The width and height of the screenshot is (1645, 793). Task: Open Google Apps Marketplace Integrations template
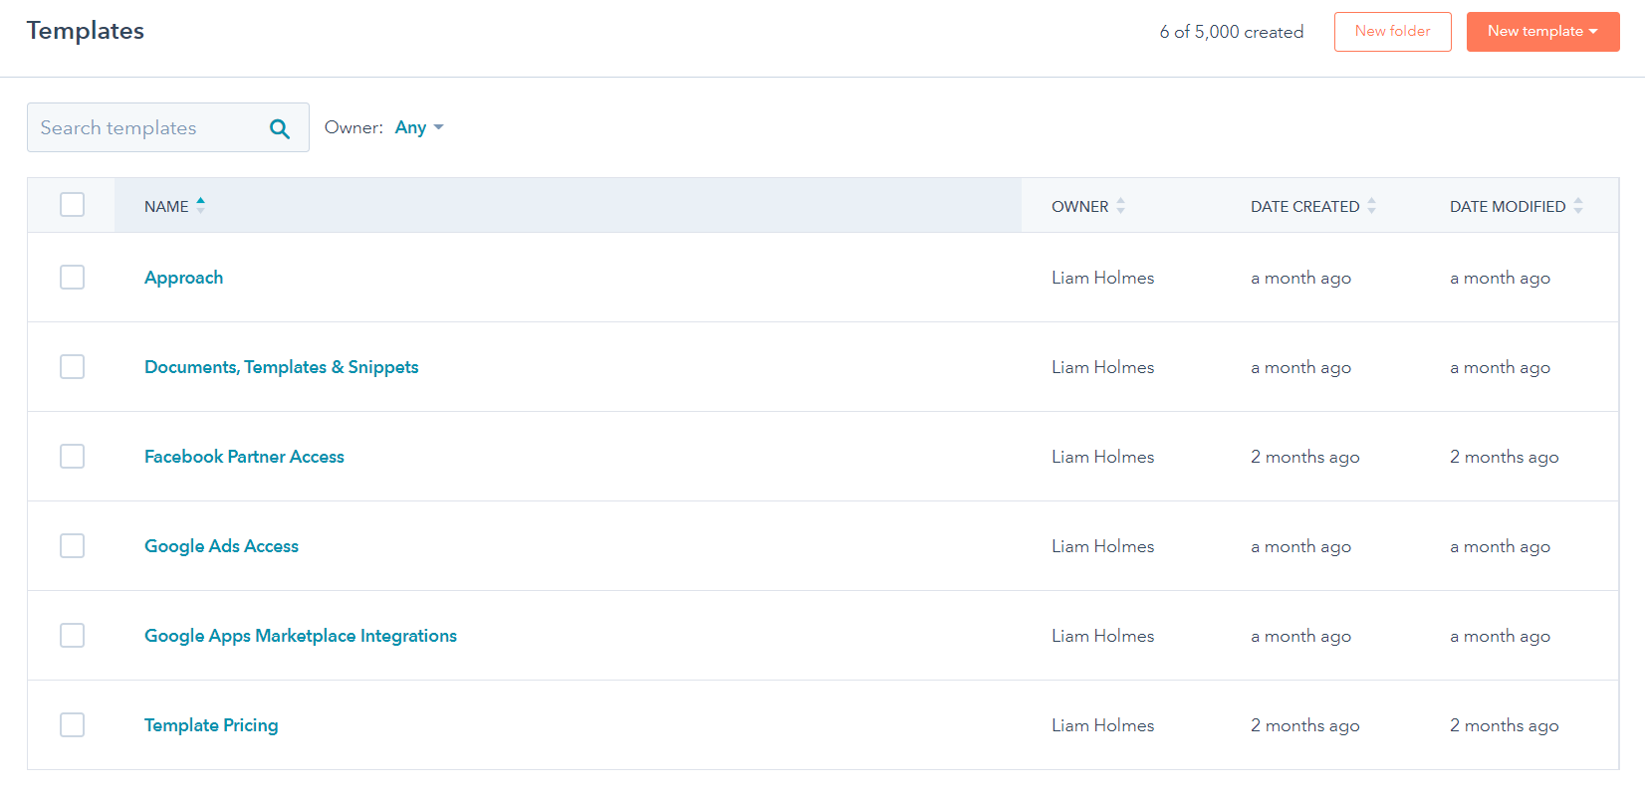[x=300, y=636]
